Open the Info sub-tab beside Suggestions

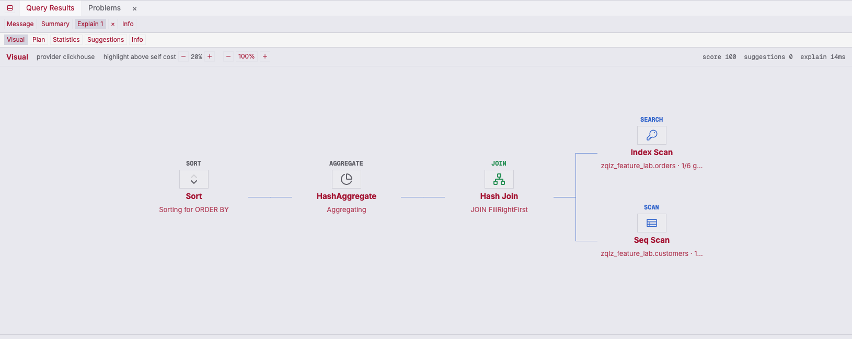point(137,40)
